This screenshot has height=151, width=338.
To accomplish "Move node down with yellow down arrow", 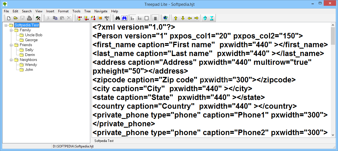I will 182,18.
